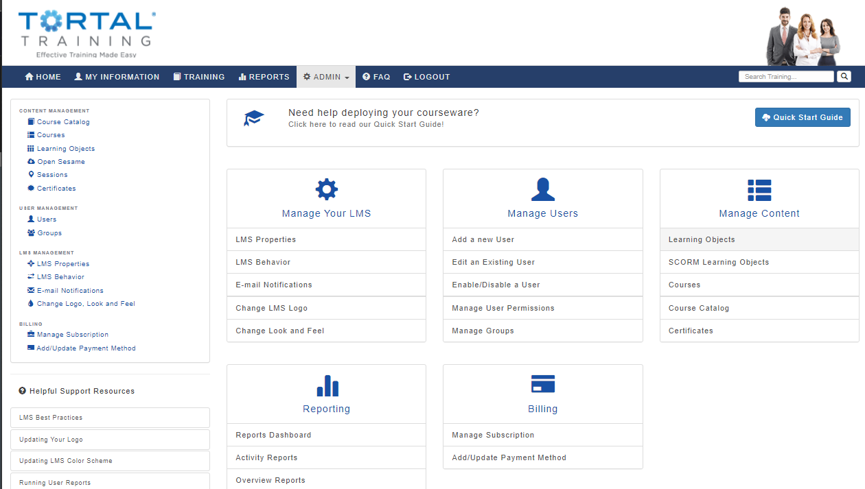The image size is (865, 489).
Task: Select Edit an Existing User
Action: 543,262
